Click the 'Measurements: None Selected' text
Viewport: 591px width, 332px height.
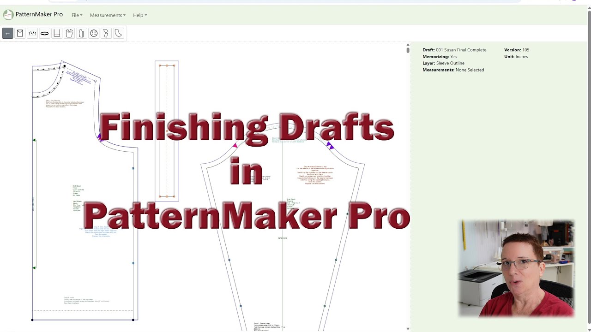point(453,70)
